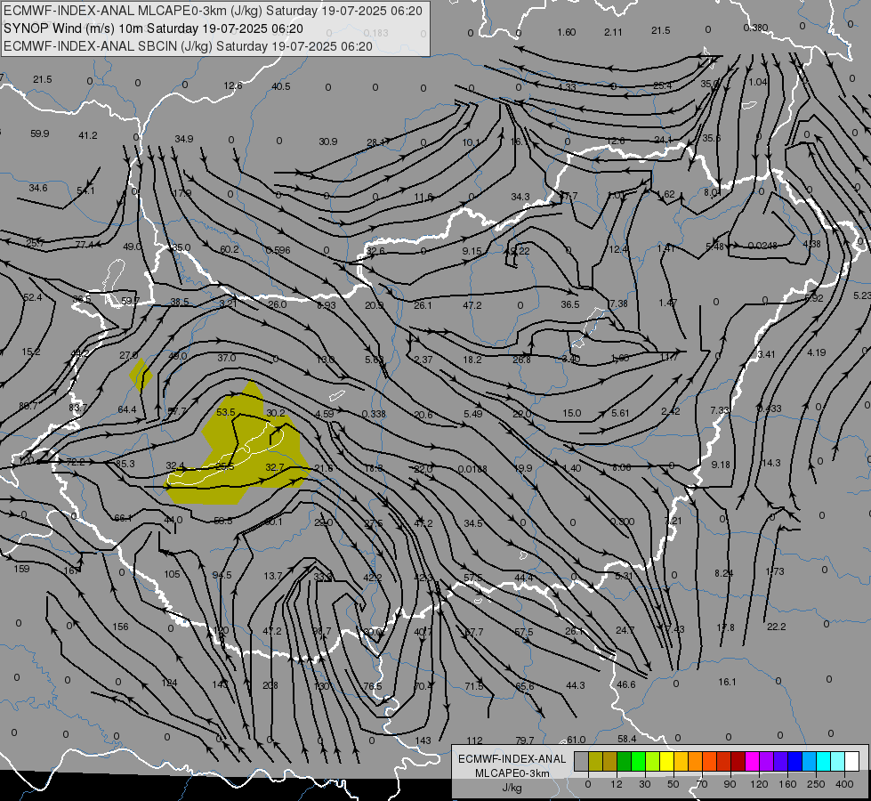The image size is (871, 801).
Task: Click legend subtitle MLCAPE0-3km
Action: click(x=512, y=773)
